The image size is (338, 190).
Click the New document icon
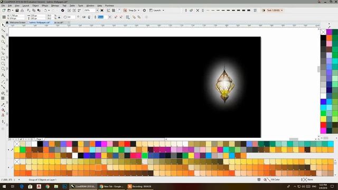point(4,11)
